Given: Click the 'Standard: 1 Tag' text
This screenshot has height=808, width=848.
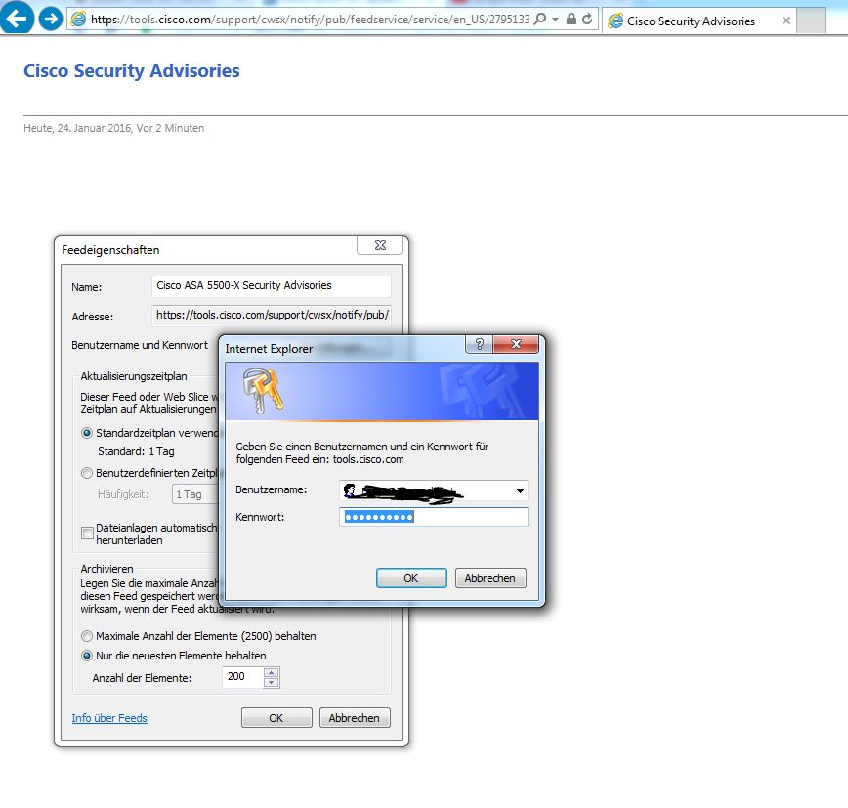Looking at the screenshot, I should coord(136,451).
